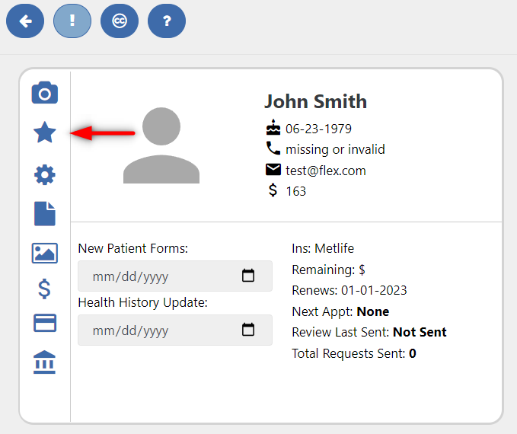Open the exclamation alert button
The width and height of the screenshot is (517, 434).
(72, 21)
